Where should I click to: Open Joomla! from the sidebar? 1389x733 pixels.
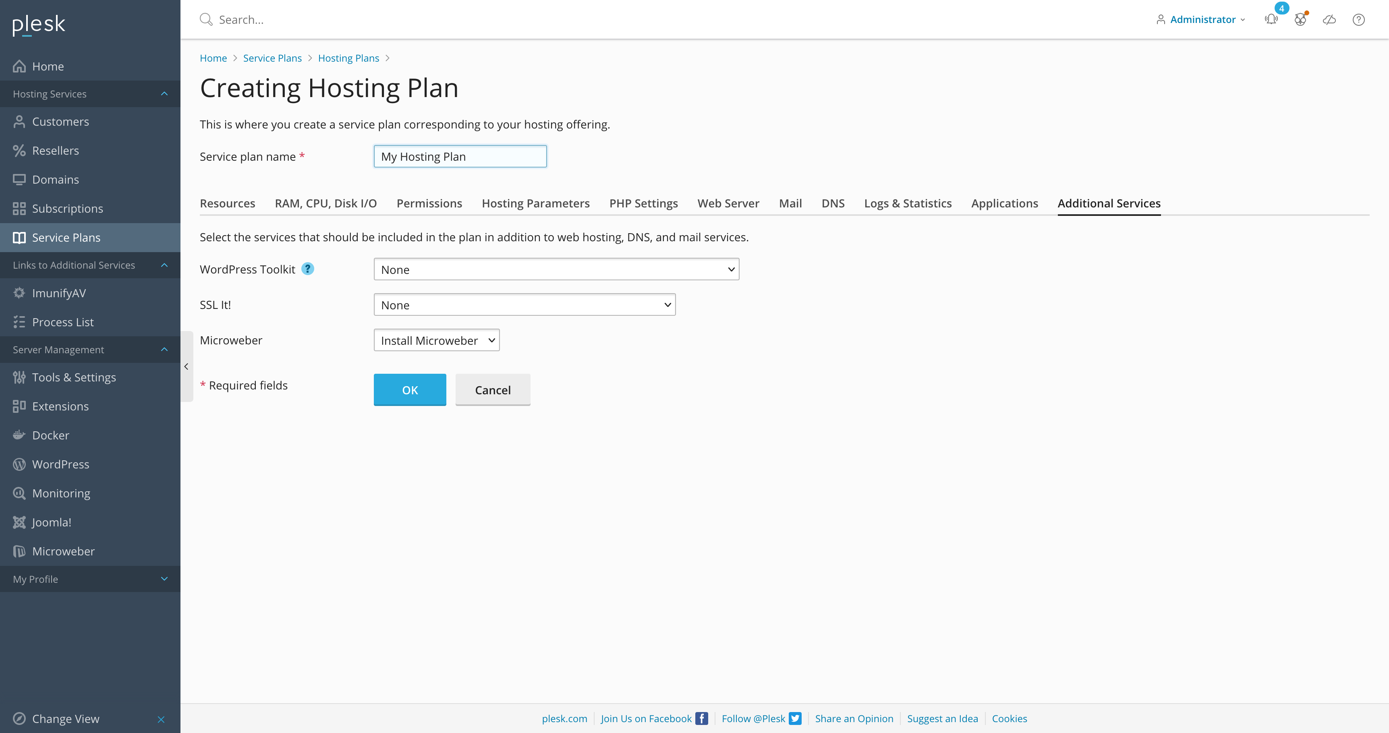click(x=51, y=522)
